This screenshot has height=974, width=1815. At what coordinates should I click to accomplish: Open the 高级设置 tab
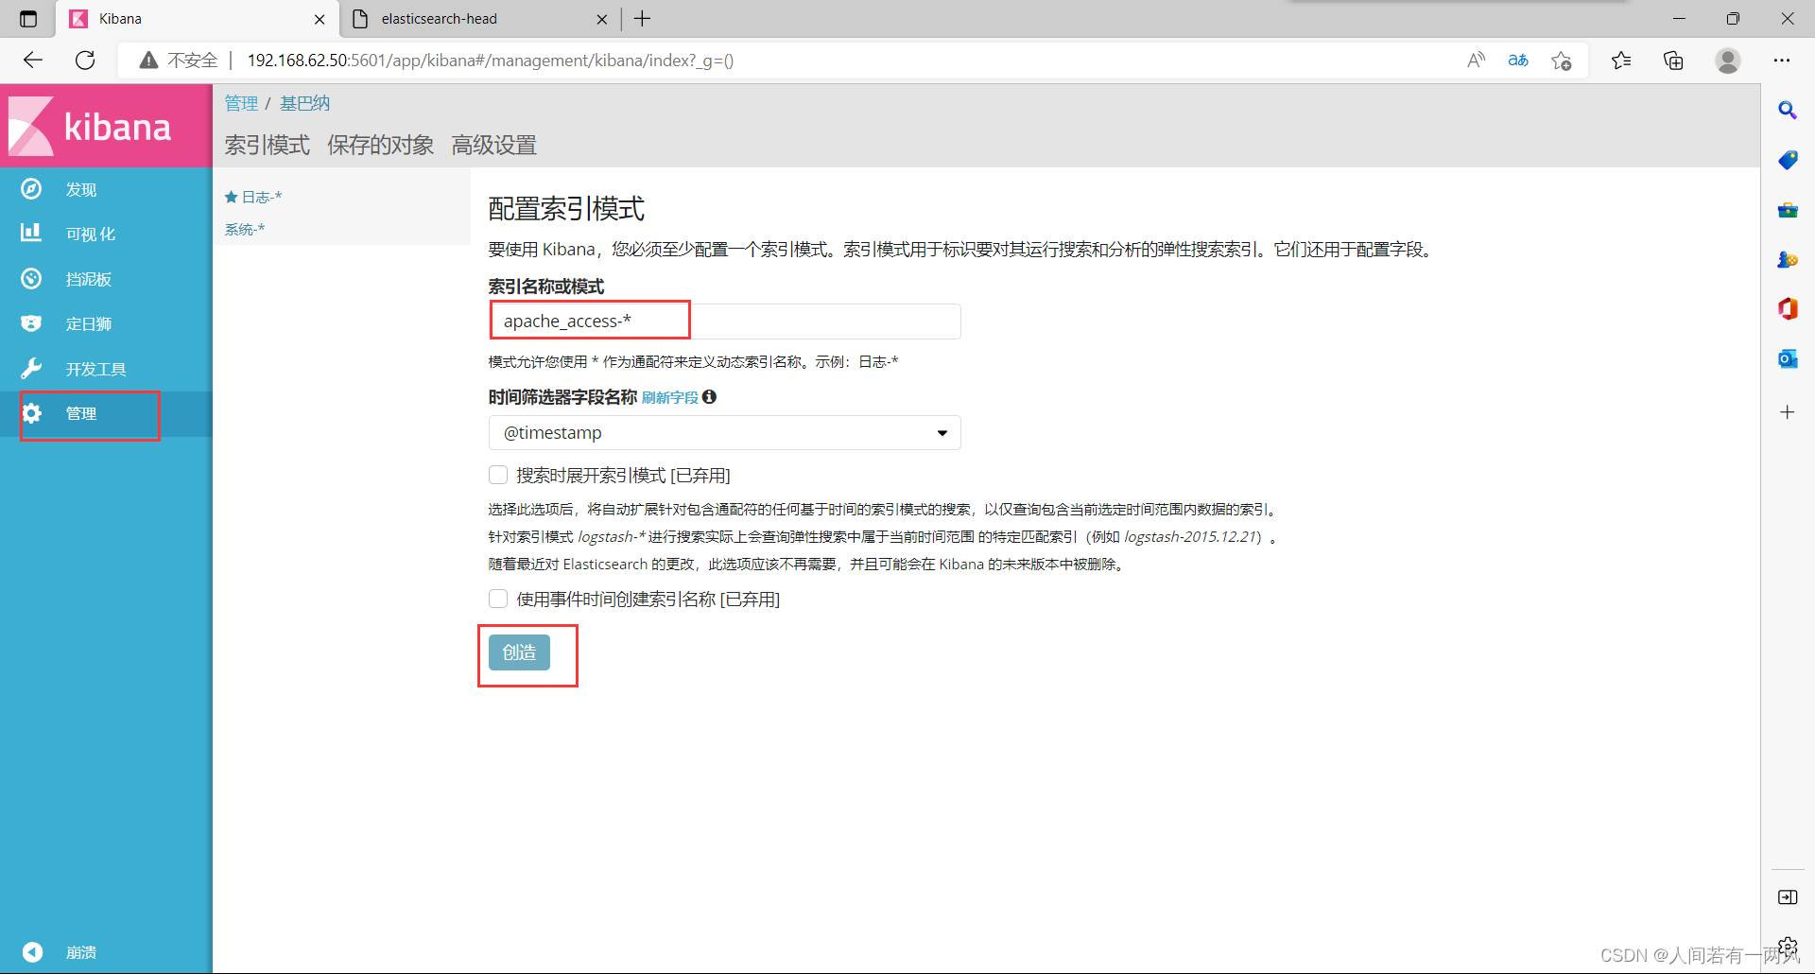coord(493,145)
